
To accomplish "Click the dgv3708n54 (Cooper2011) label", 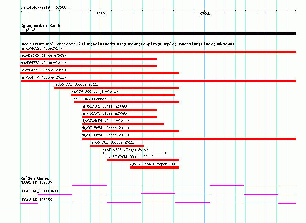I will pos(154,164).
